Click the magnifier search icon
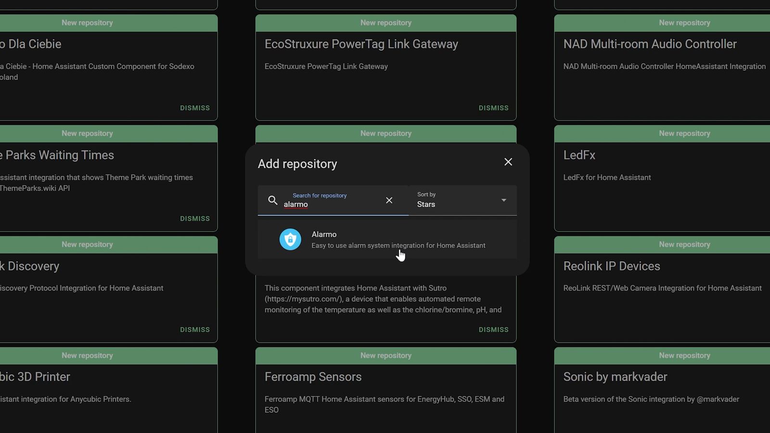 [272, 200]
